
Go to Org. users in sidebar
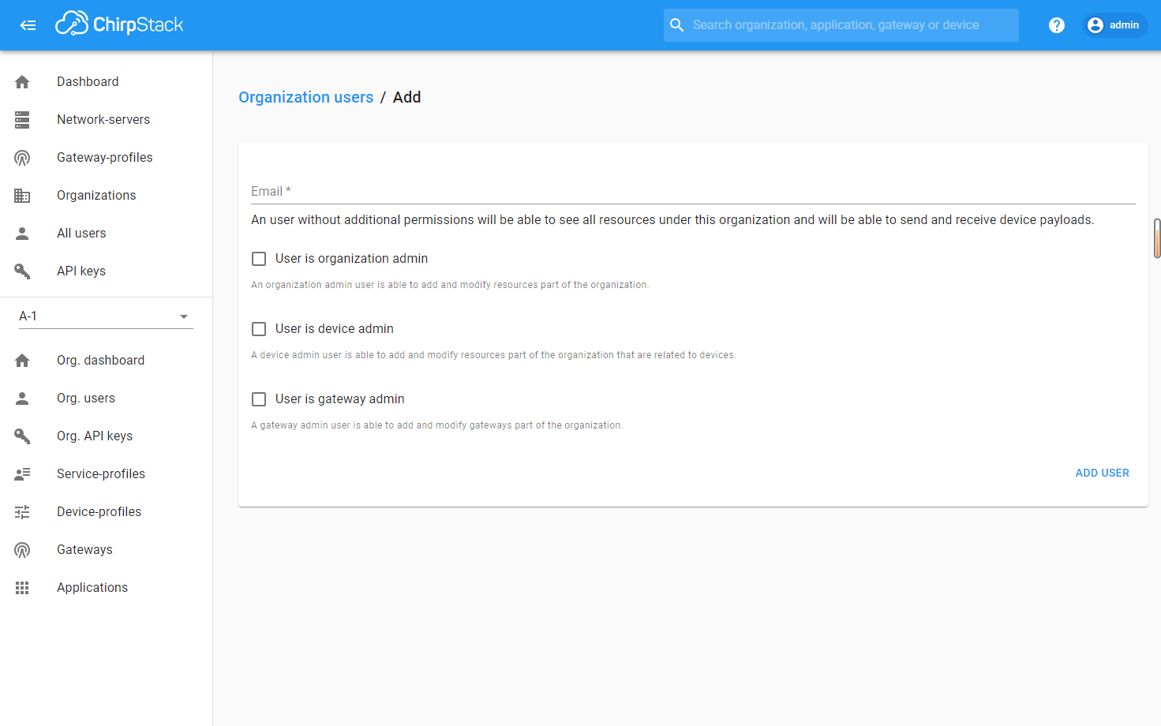(86, 399)
